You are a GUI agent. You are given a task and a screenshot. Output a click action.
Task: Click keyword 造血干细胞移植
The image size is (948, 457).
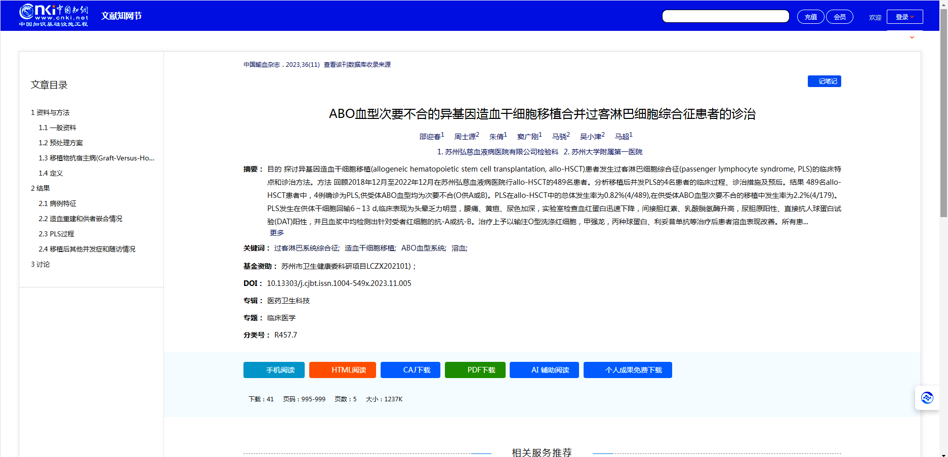point(369,248)
